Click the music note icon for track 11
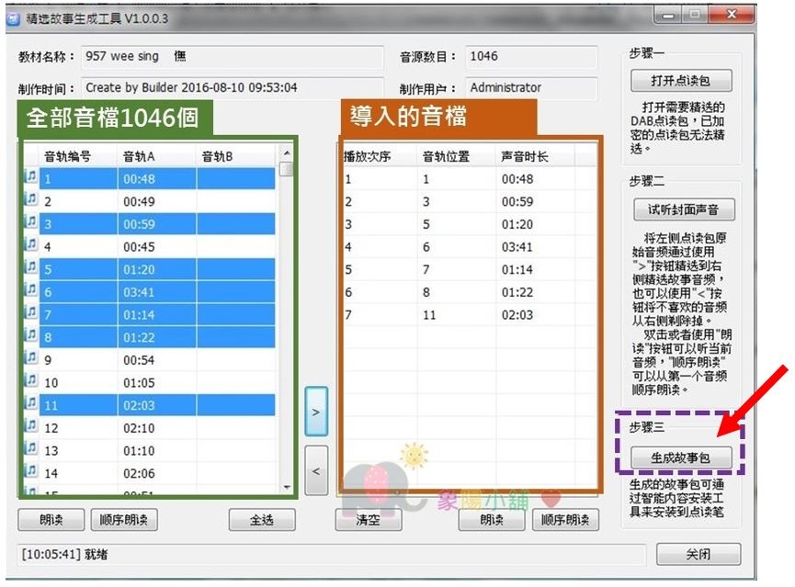Image resolution: width=795 pixels, height=587 pixels. 31,403
